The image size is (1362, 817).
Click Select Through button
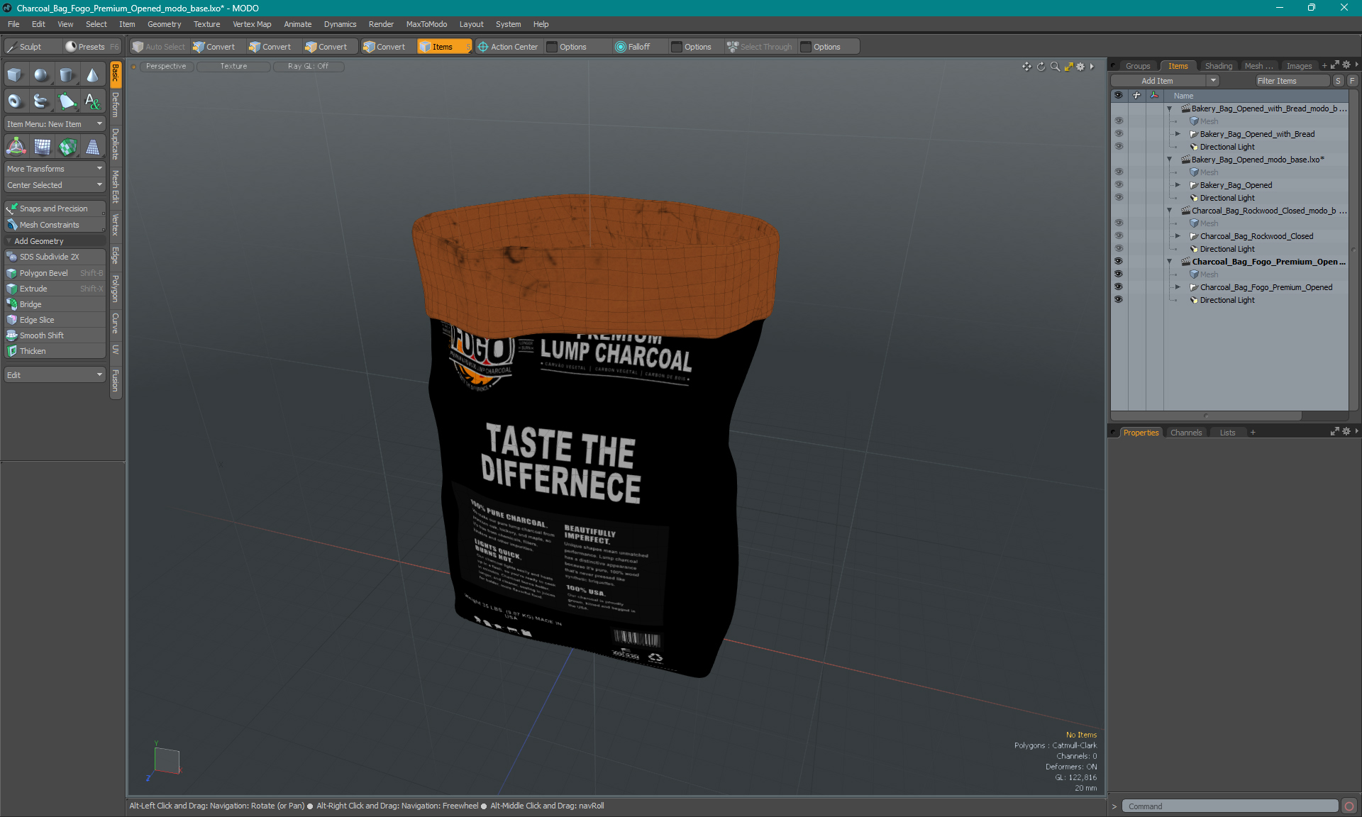coord(759,47)
